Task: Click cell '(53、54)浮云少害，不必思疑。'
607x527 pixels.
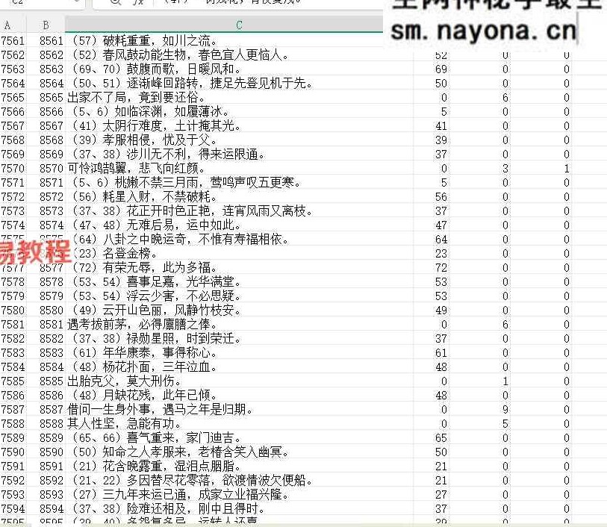Action: [239, 296]
